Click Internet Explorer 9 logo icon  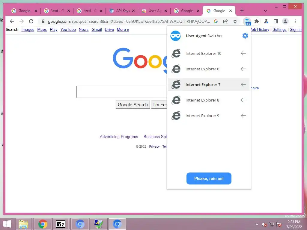tap(176, 116)
